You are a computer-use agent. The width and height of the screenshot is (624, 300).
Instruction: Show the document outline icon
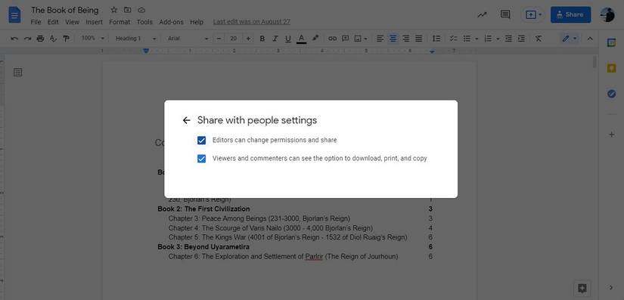[x=18, y=73]
